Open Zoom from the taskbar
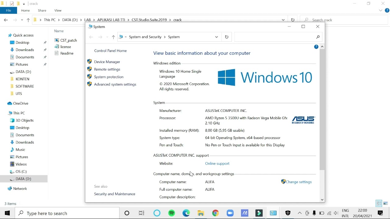 [x=230, y=213]
